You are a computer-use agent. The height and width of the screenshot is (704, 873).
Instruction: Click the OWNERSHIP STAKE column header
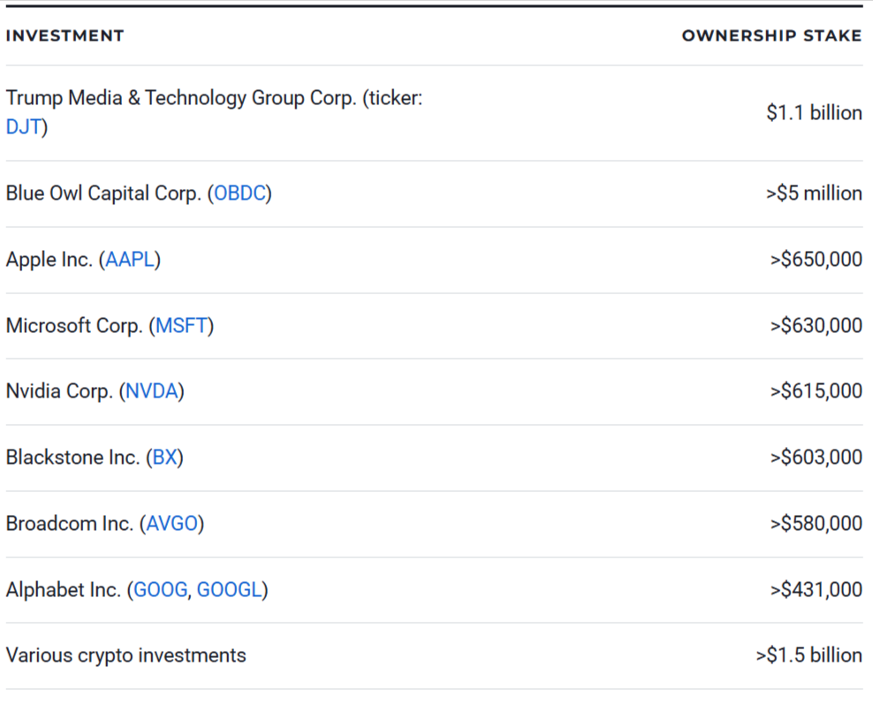point(771,36)
